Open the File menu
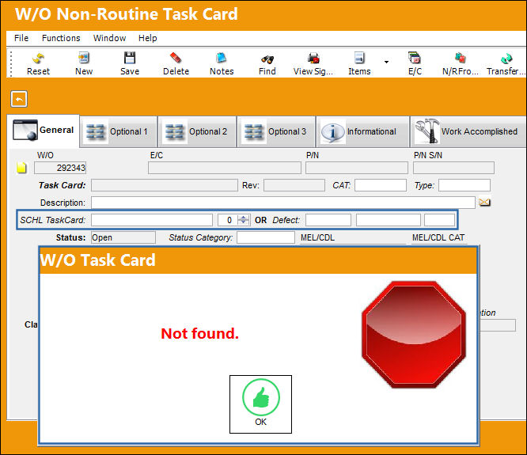 [21, 38]
